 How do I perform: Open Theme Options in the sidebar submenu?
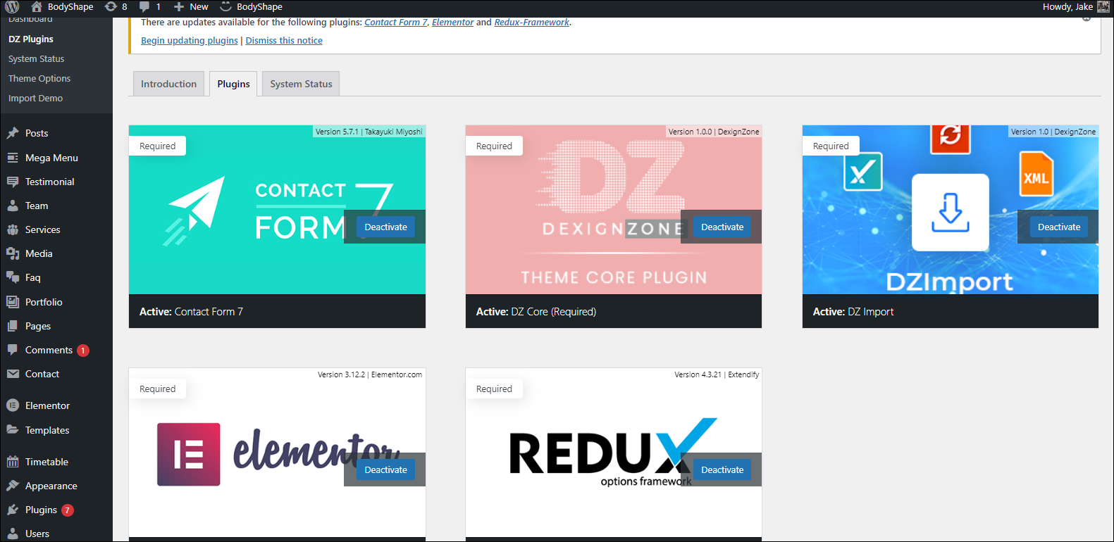click(39, 79)
